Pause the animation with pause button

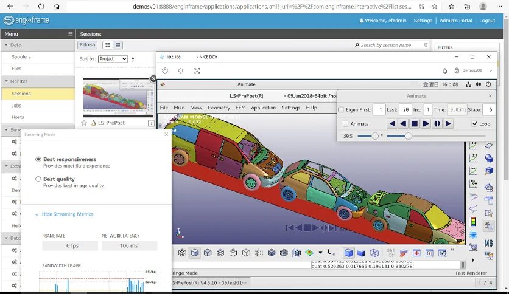coord(437,124)
